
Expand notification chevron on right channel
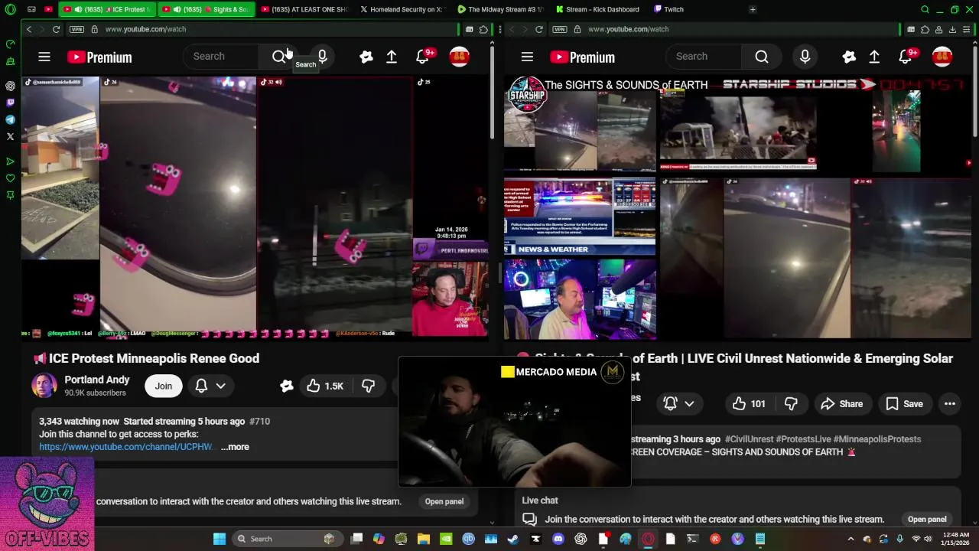point(689,404)
